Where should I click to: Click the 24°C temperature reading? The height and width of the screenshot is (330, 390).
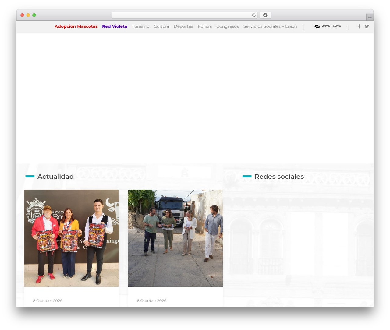[x=326, y=26]
